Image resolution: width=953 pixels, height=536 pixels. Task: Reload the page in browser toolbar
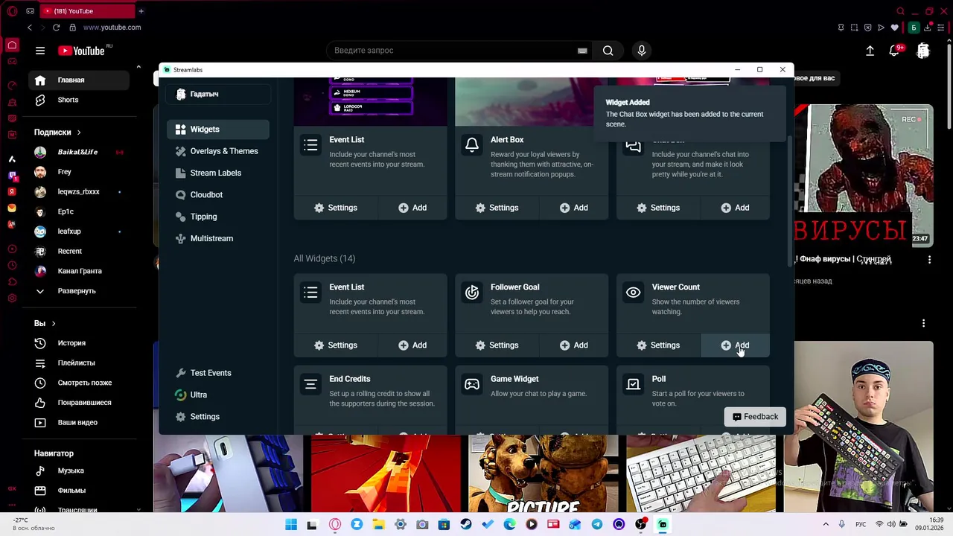point(56,28)
